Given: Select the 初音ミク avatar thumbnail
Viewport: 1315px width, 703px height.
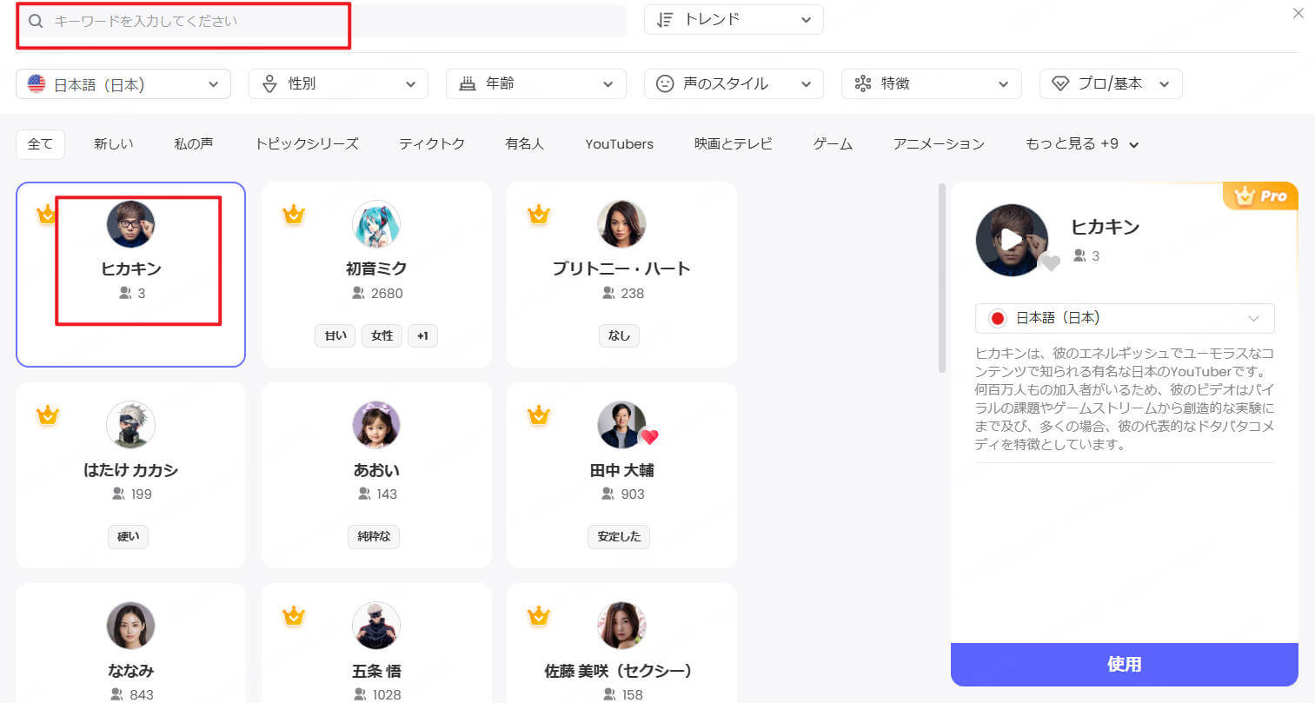Looking at the screenshot, I should pyautogui.click(x=376, y=224).
